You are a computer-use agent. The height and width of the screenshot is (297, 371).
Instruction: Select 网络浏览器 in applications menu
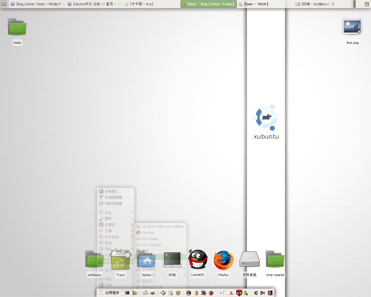pos(115,204)
